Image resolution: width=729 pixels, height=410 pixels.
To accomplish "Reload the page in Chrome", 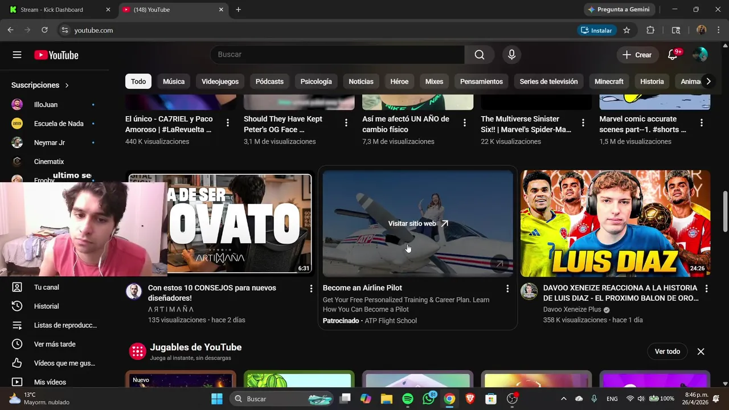I will pos(44,30).
